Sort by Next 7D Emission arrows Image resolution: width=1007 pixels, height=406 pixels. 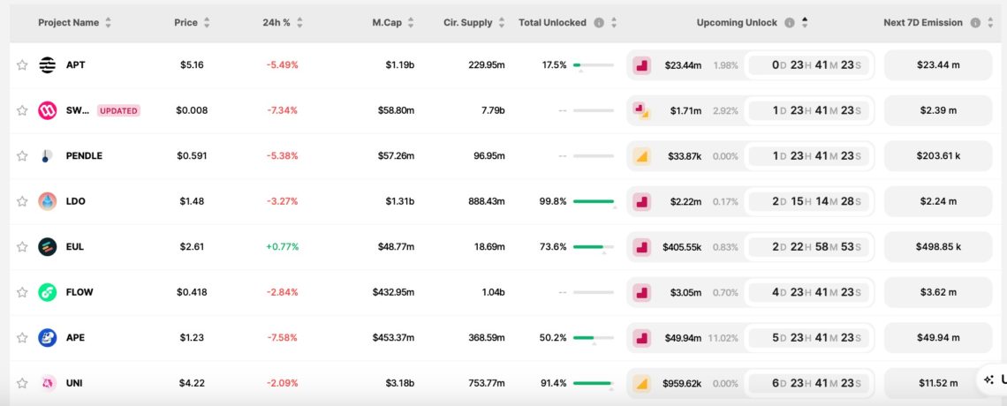coord(989,22)
